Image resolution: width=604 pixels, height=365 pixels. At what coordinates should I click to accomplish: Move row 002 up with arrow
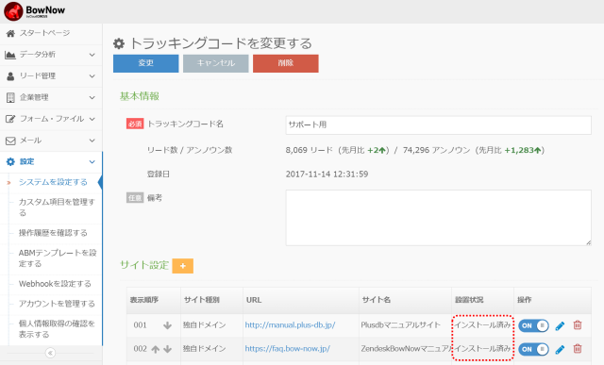(x=155, y=349)
